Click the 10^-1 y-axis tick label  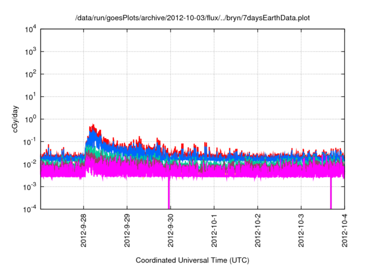29,141
